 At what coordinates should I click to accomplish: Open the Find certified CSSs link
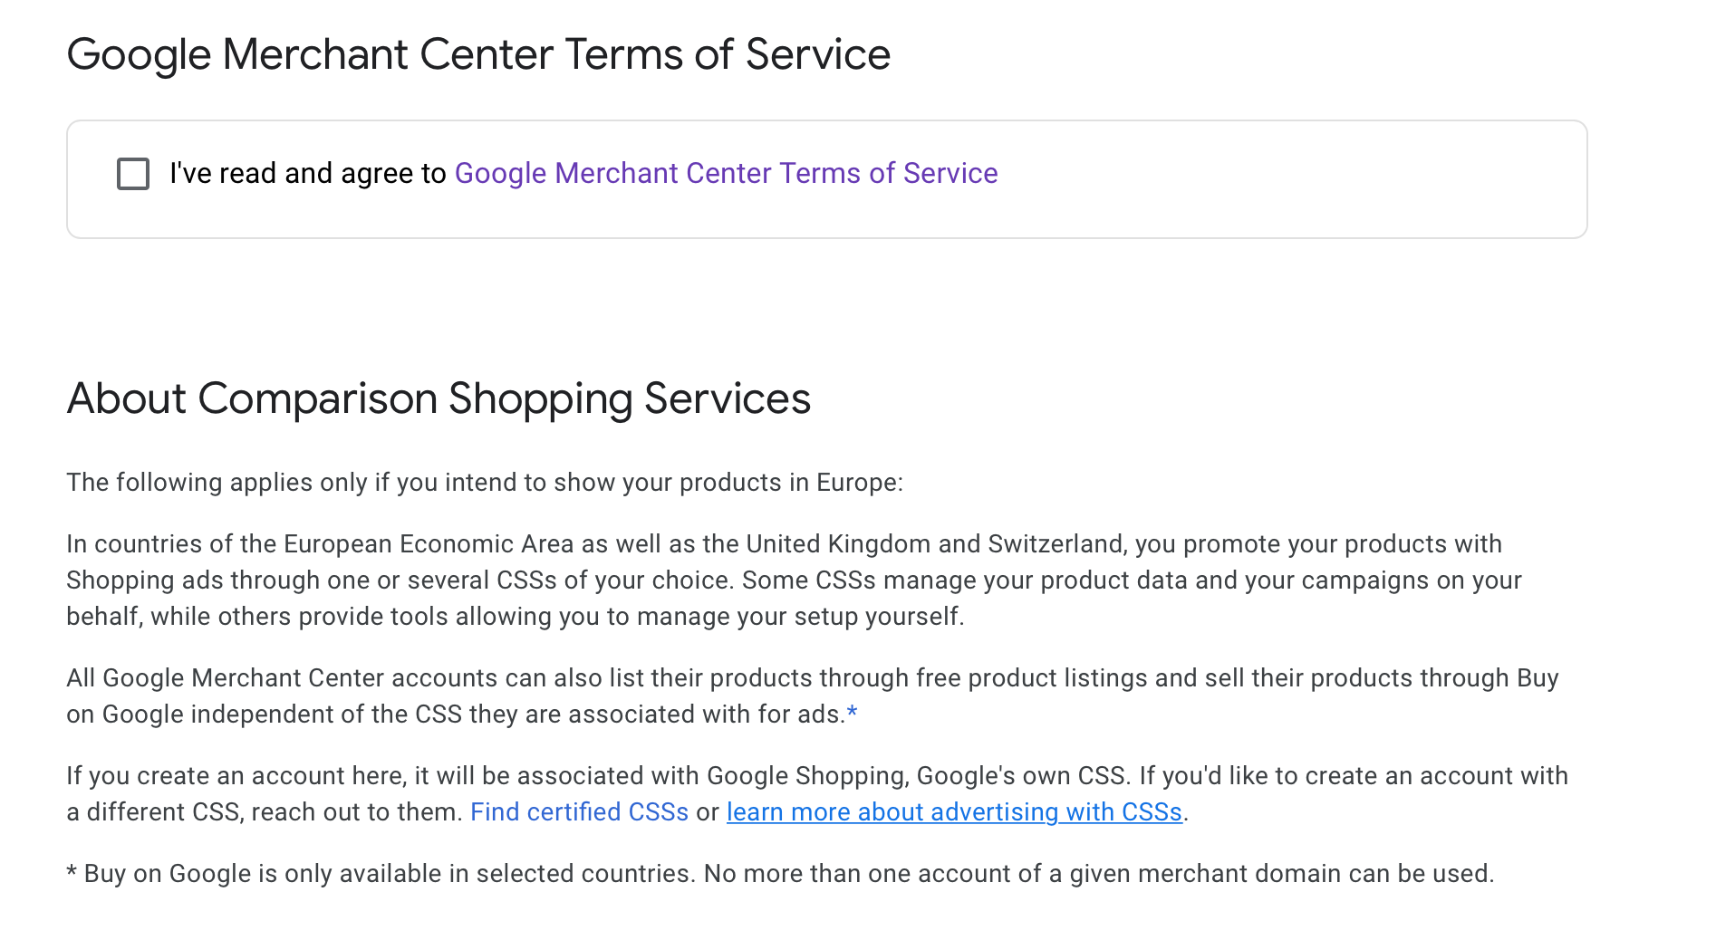pyautogui.click(x=579, y=812)
